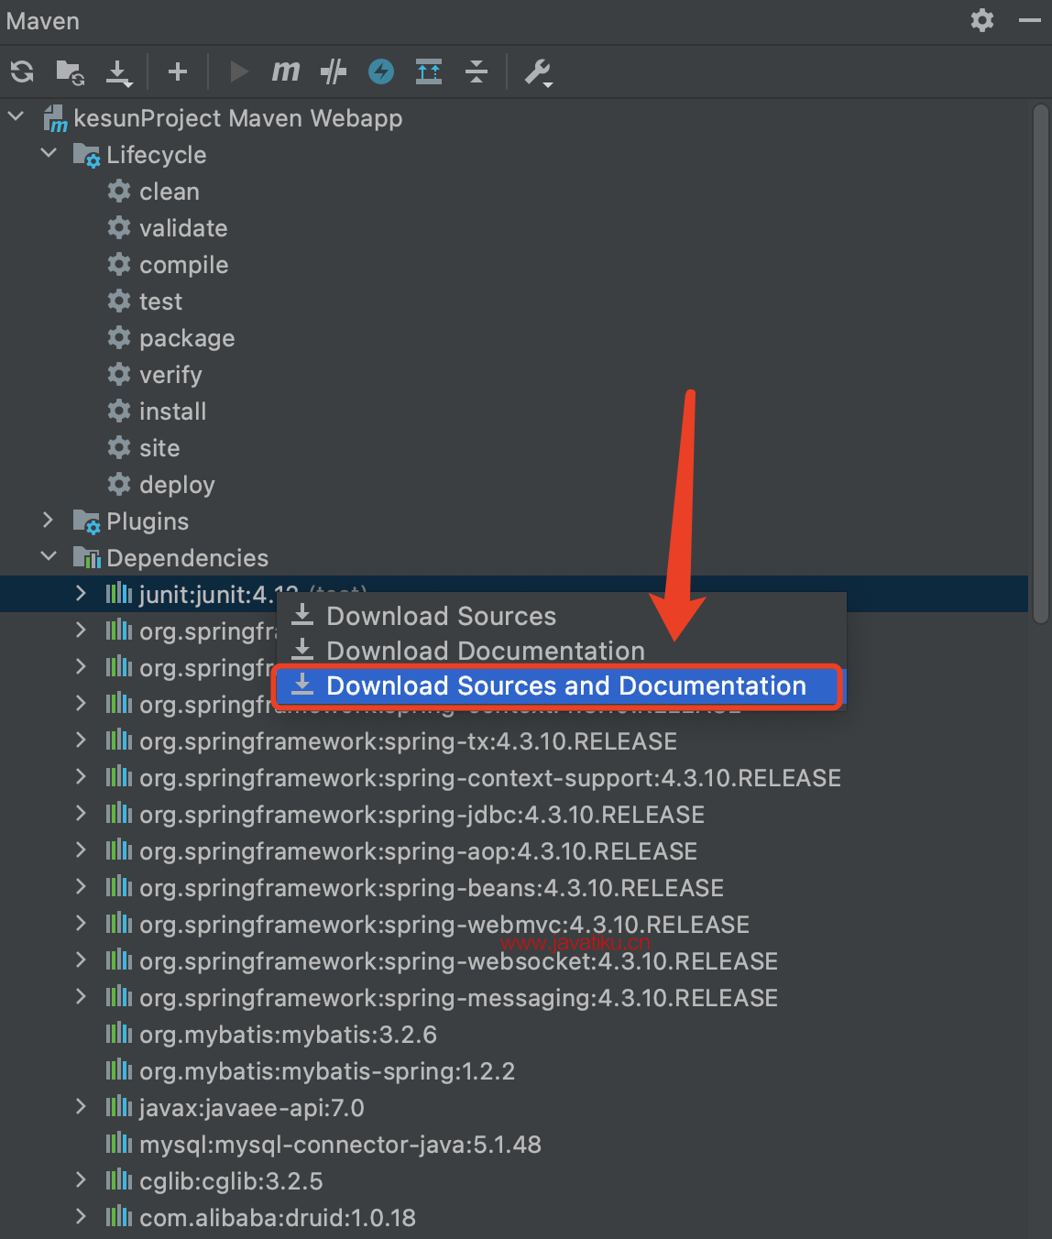
Task: Collapse the Lifecycle node chevron
Action: pos(49,154)
